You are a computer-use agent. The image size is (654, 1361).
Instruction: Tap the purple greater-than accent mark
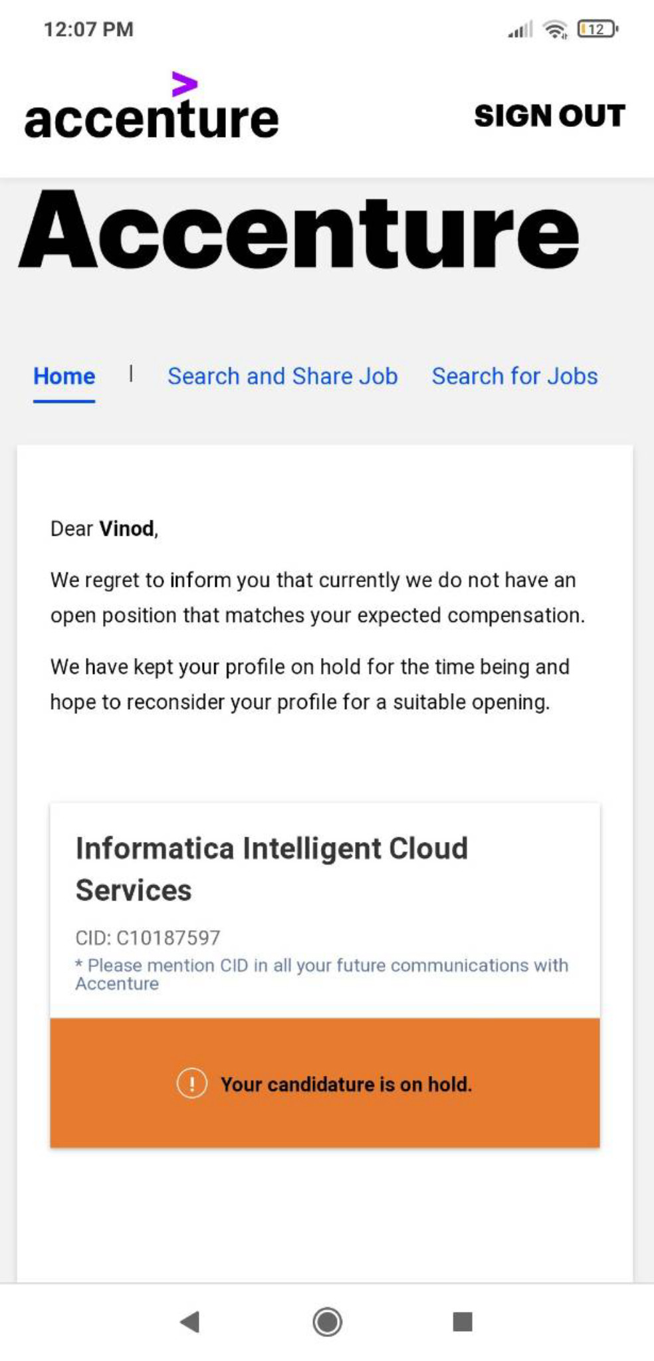(184, 84)
